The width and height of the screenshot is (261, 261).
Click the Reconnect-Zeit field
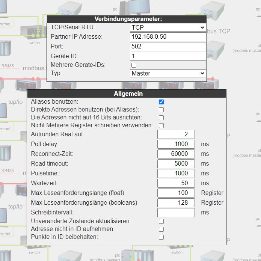(x=176, y=154)
